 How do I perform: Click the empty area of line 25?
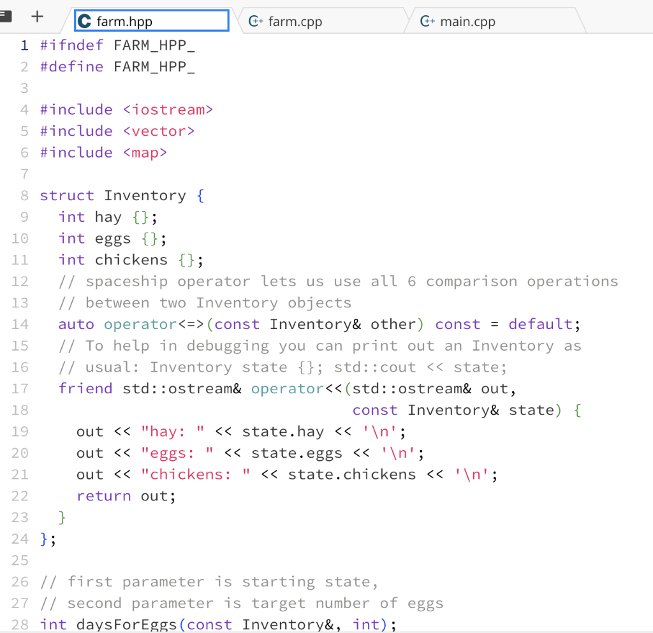click(191, 560)
